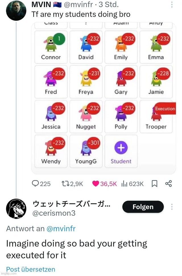Screen dimensions: 182x276
Task: Open the share icon on MVIN's post
Action: (x=168, y=184)
